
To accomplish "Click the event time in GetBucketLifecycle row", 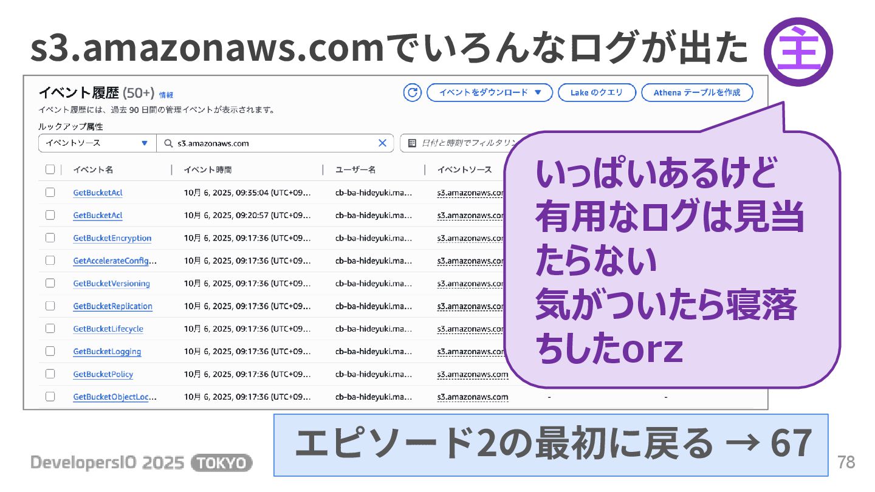I will point(247,329).
